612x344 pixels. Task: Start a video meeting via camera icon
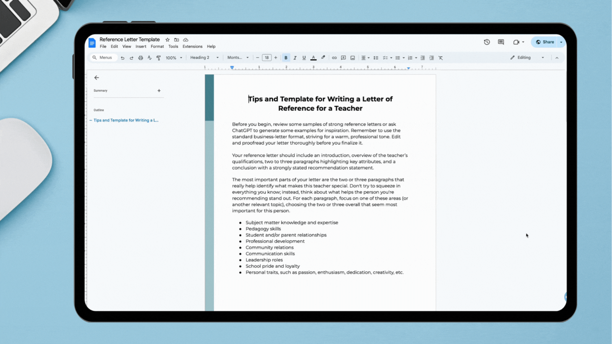(516, 42)
